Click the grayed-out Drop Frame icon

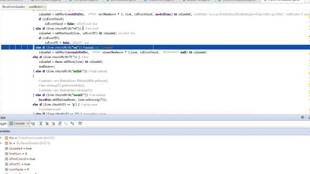tap(66, 124)
